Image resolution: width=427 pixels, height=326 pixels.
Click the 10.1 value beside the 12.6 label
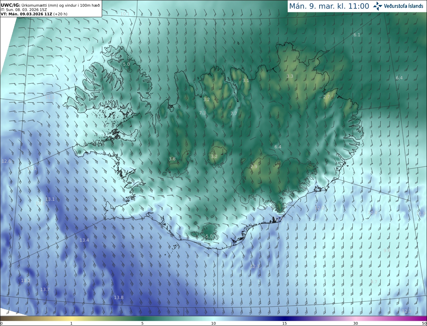[x=32, y=169]
